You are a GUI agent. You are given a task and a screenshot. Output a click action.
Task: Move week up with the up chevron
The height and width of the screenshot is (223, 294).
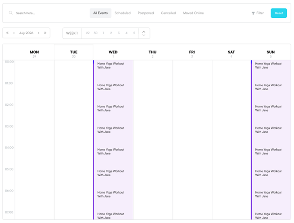click(144, 31)
